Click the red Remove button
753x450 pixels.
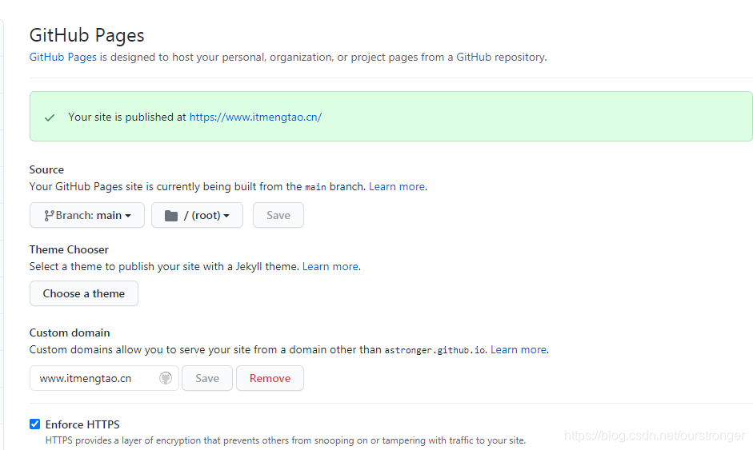click(x=270, y=378)
